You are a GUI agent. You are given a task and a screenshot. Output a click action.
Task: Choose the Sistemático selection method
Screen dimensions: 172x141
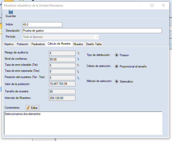coord(117,82)
